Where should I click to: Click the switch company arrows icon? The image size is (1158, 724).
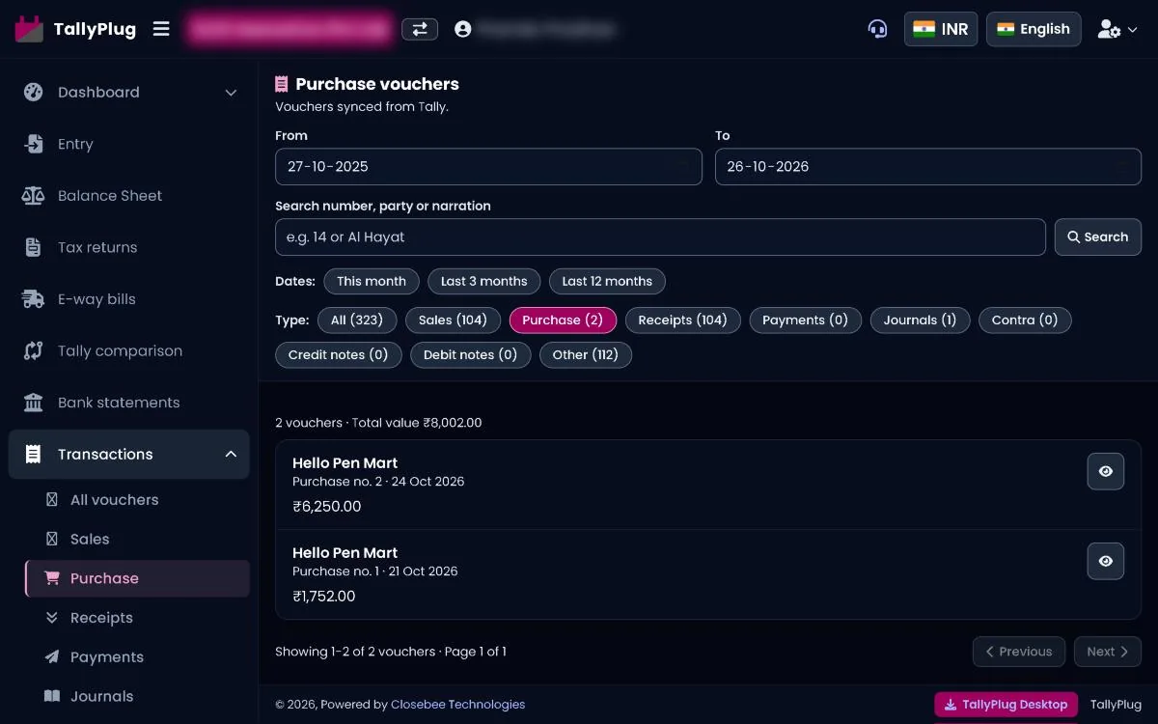tap(420, 29)
